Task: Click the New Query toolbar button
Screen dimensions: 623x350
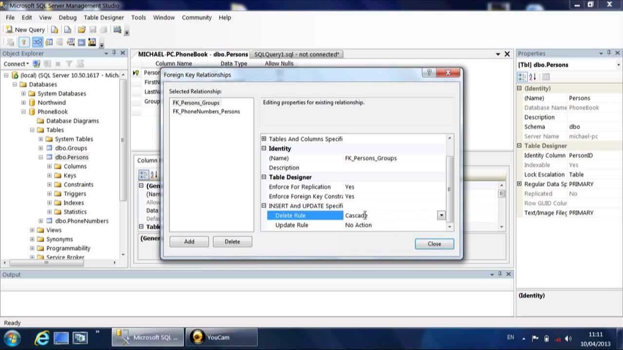Action: point(25,30)
